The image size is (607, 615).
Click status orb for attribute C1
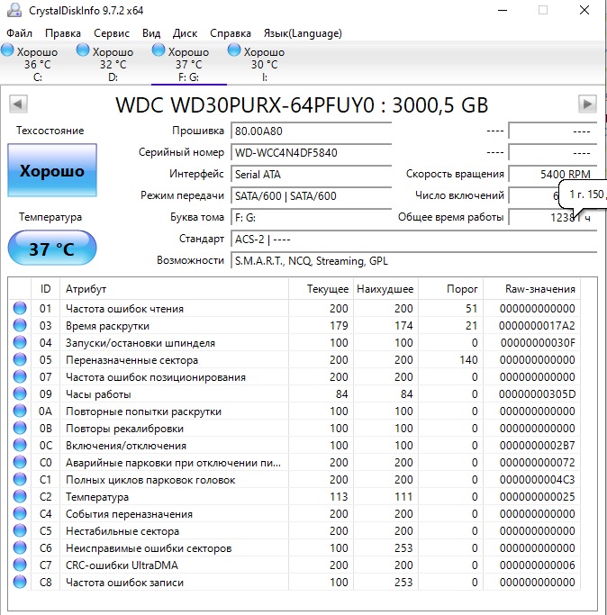click(x=20, y=479)
